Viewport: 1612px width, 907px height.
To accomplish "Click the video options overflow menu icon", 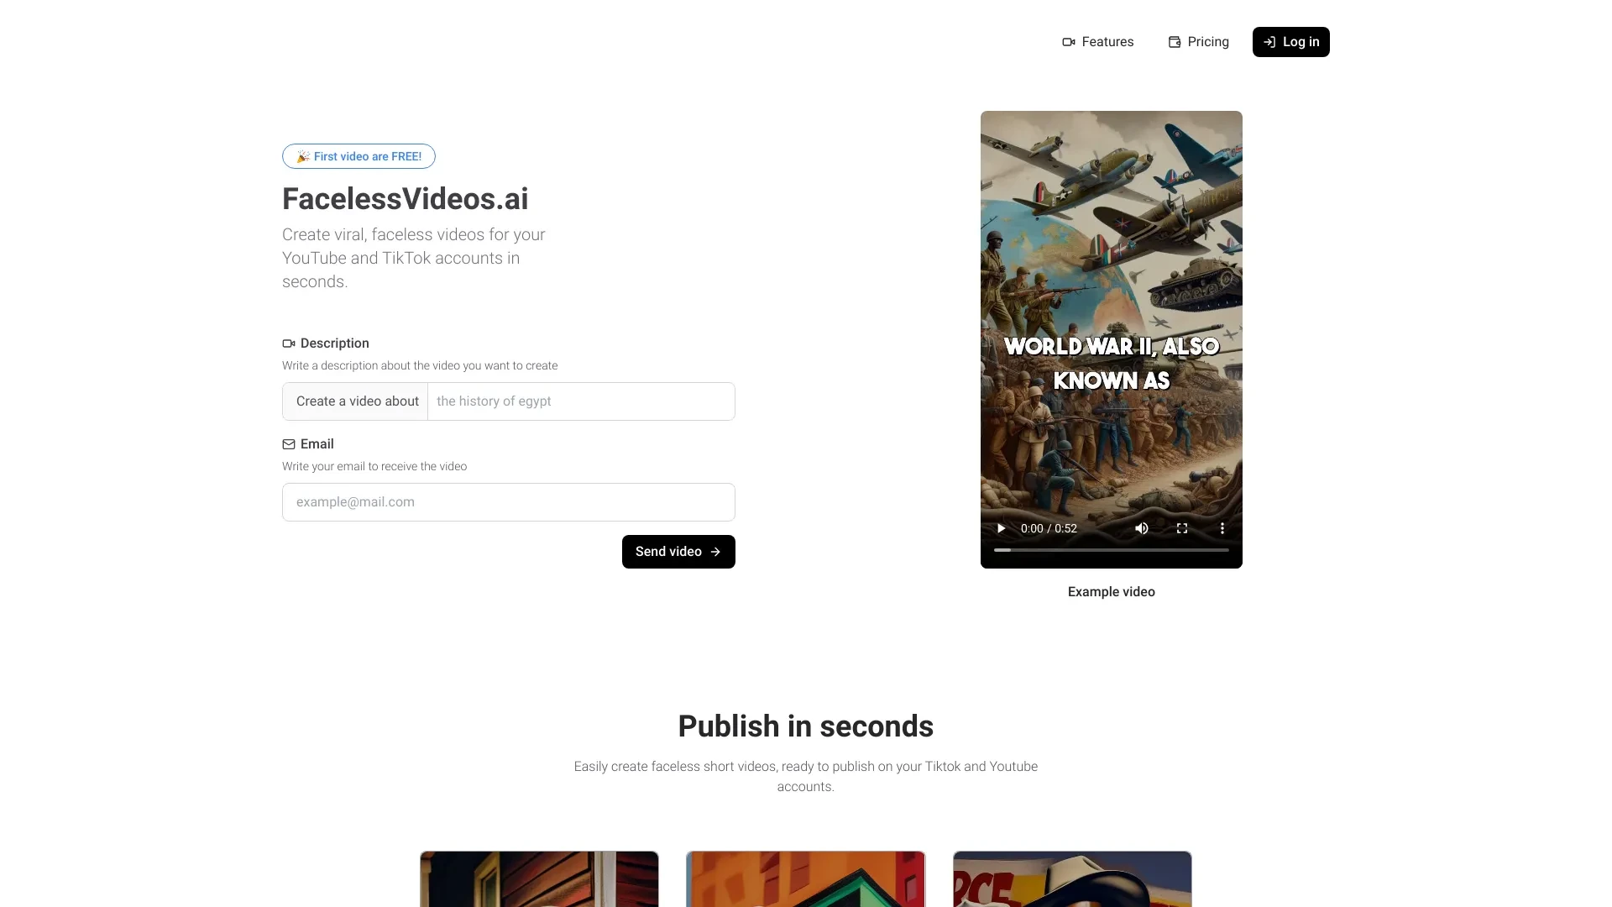I will 1222,528.
